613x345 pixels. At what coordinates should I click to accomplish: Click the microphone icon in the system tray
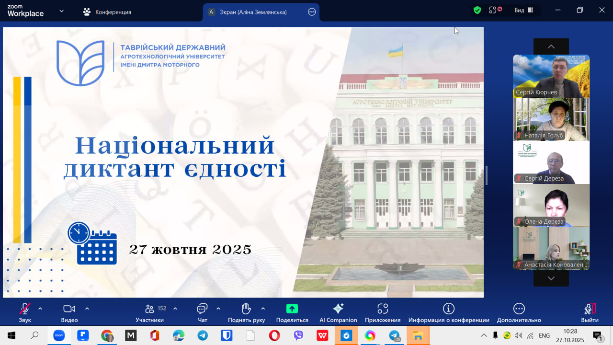tap(495, 335)
